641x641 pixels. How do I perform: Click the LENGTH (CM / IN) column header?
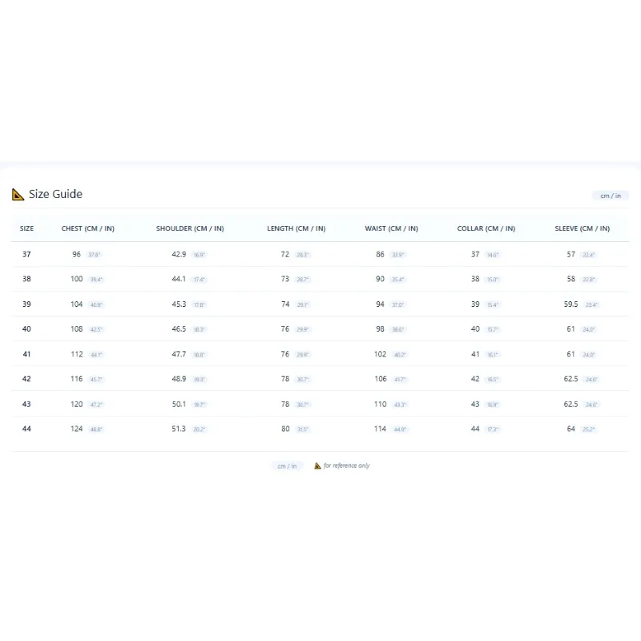(x=296, y=228)
